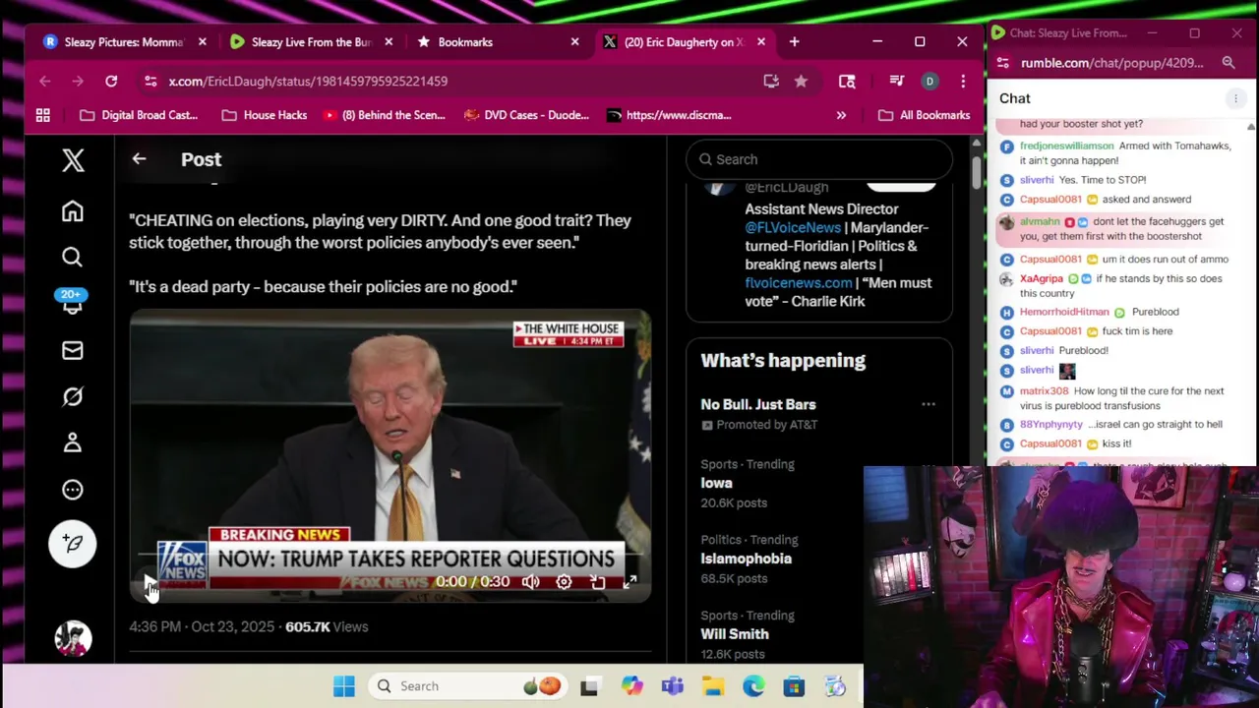This screenshot has width=1259, height=708.
Task: Open video settings gear
Action: [x=564, y=582]
